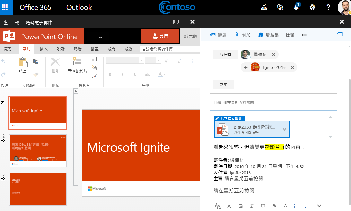Open more actions ellipsis in email toolbar
The image size is (351, 211).
click(304, 35)
